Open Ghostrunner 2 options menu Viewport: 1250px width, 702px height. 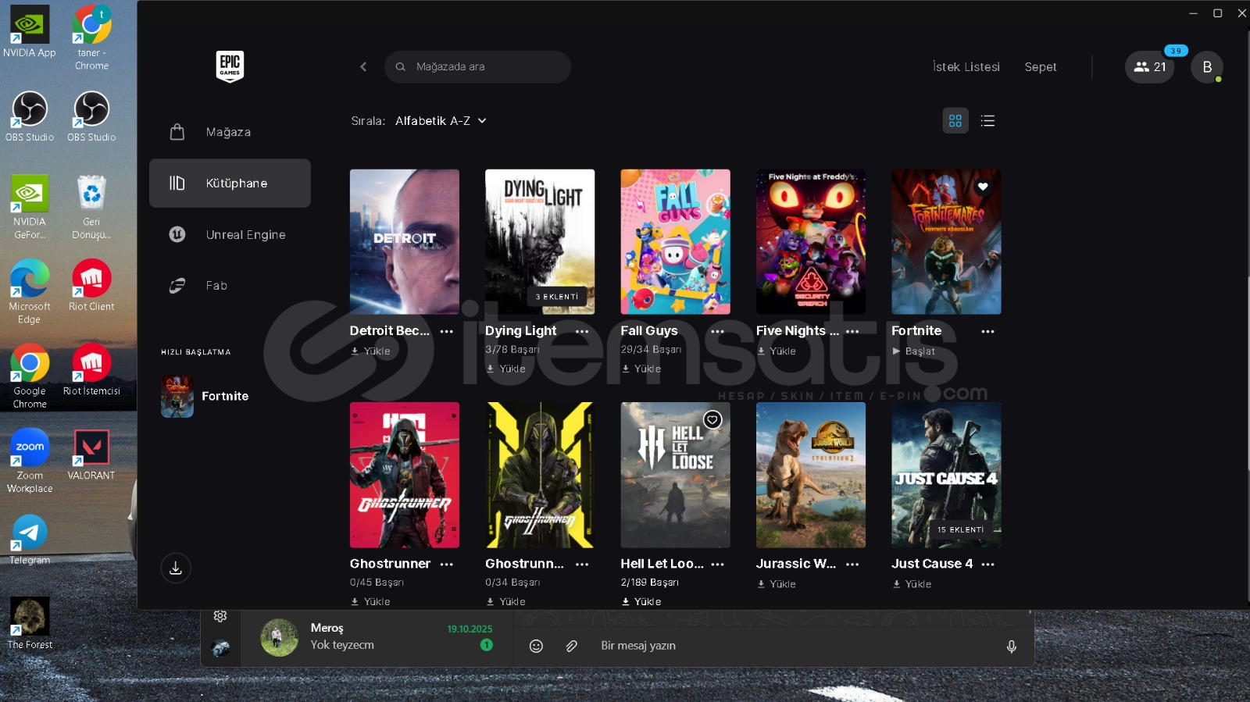582,564
